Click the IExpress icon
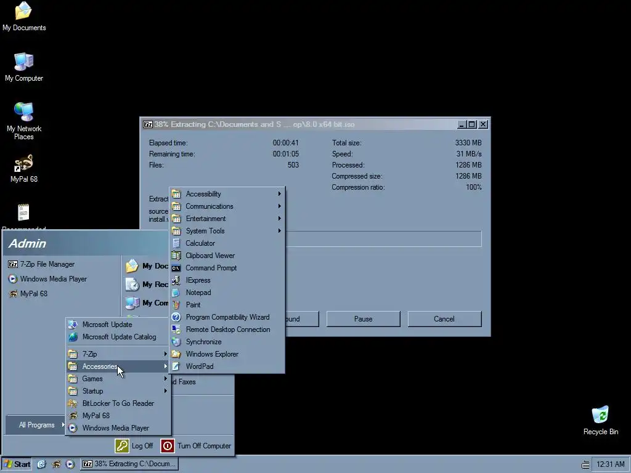 pos(176,280)
